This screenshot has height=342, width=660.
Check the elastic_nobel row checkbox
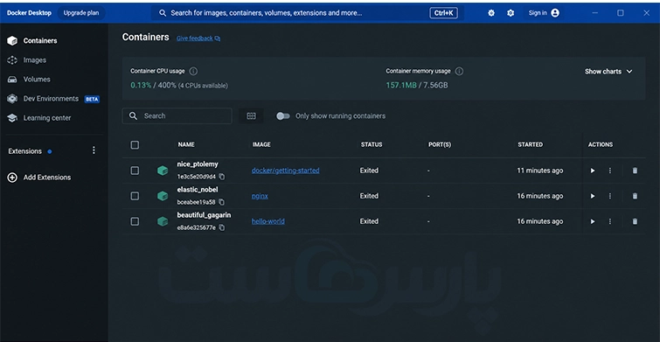pos(135,196)
